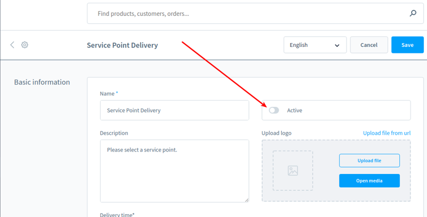Click the Upload file button
This screenshot has height=217, width=427.
click(x=369, y=160)
